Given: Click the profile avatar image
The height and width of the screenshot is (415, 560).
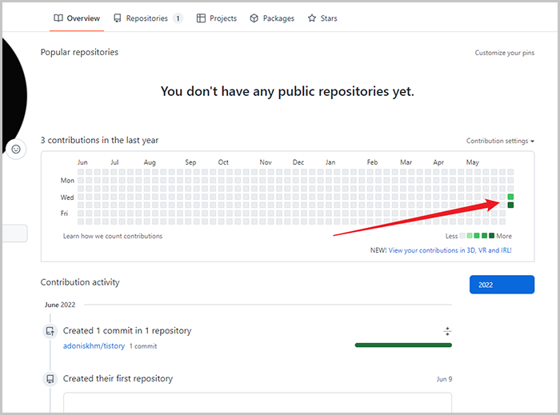Looking at the screenshot, I should pos(14,96).
